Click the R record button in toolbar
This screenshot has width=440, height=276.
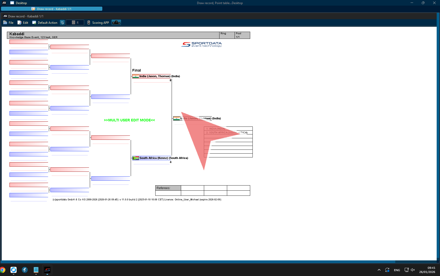click(x=75, y=23)
